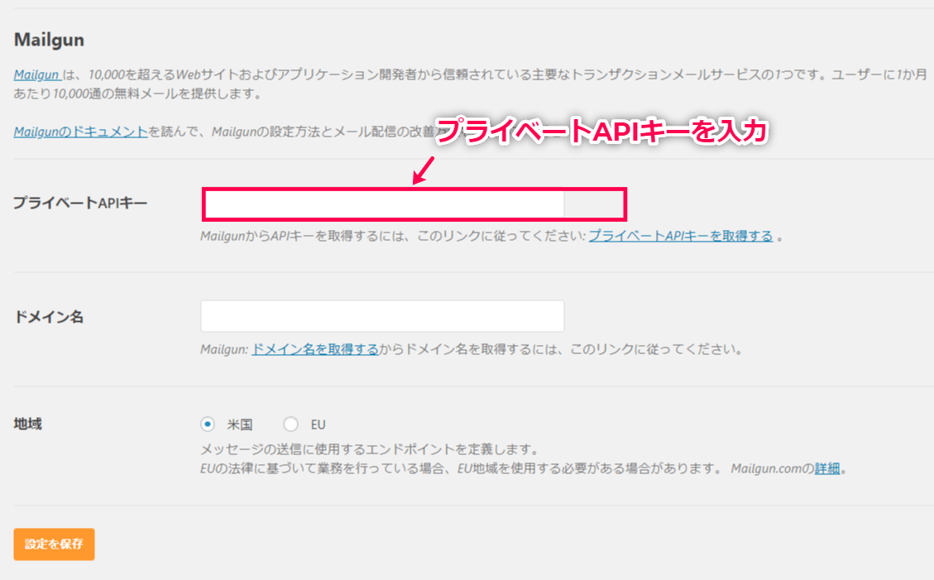Click the EU text beside its radio
934x580 pixels.
318,424
